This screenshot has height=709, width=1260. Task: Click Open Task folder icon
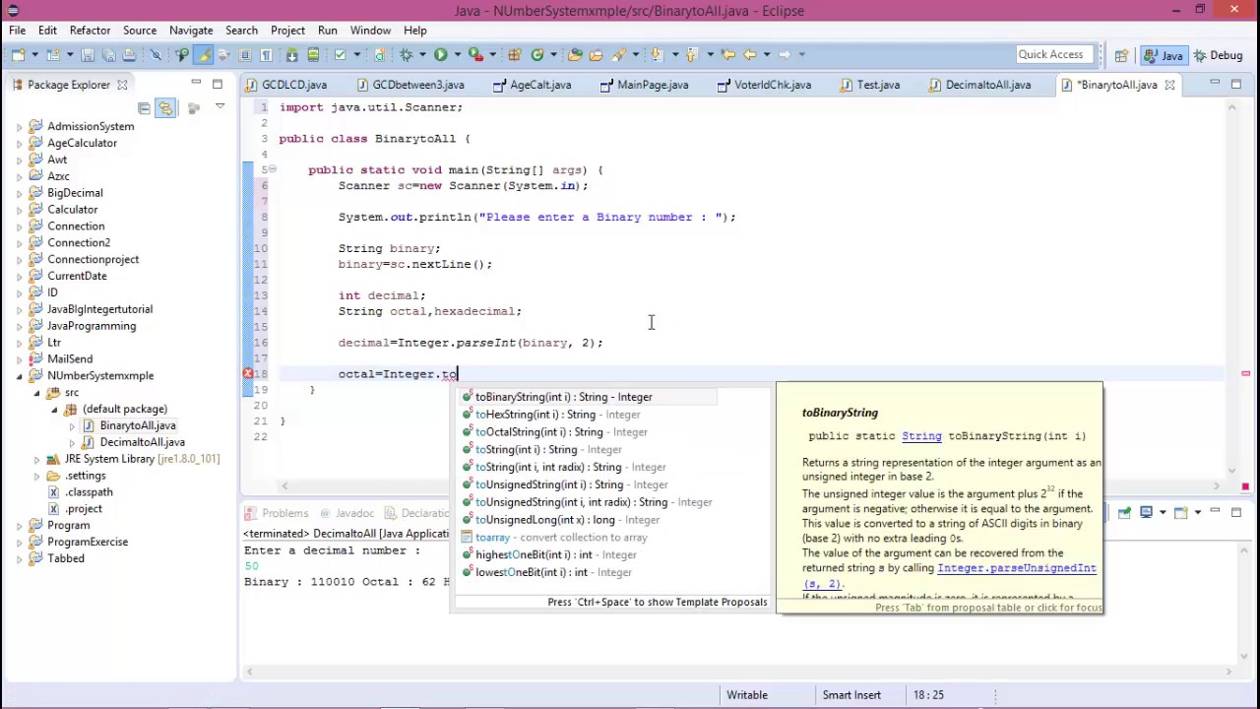pos(596,54)
